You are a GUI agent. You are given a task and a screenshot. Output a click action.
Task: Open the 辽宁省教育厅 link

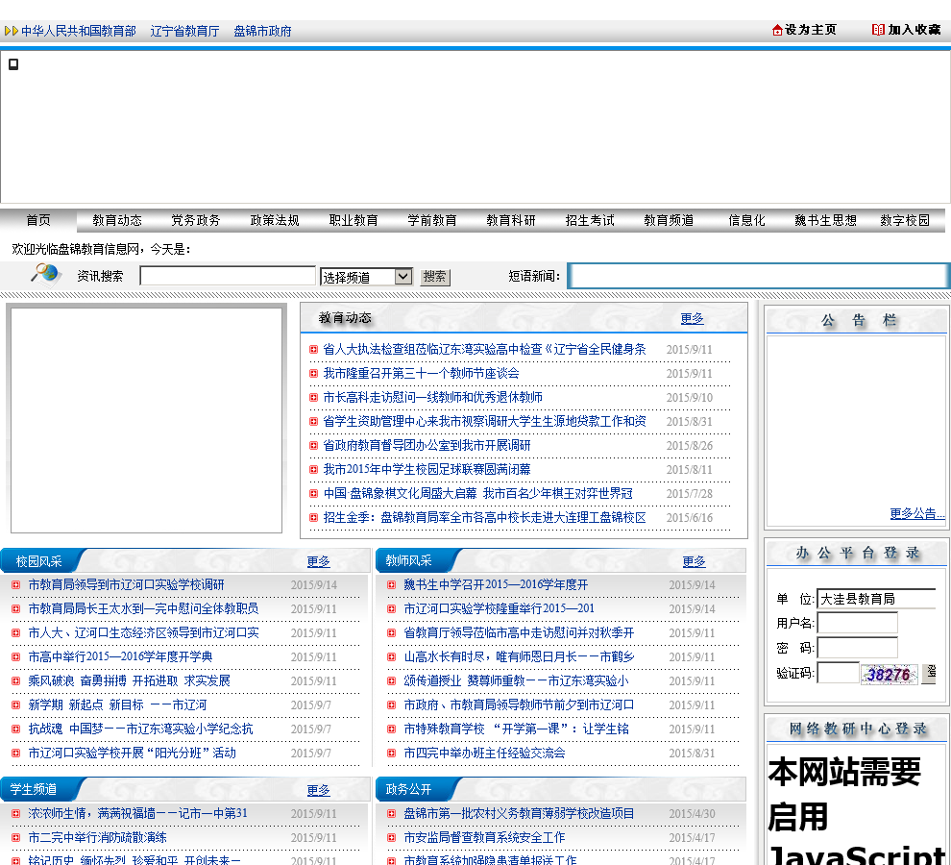click(x=184, y=31)
